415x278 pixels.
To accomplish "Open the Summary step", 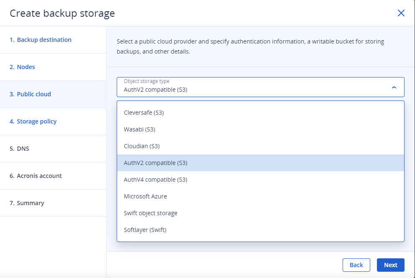I will coord(53,203).
